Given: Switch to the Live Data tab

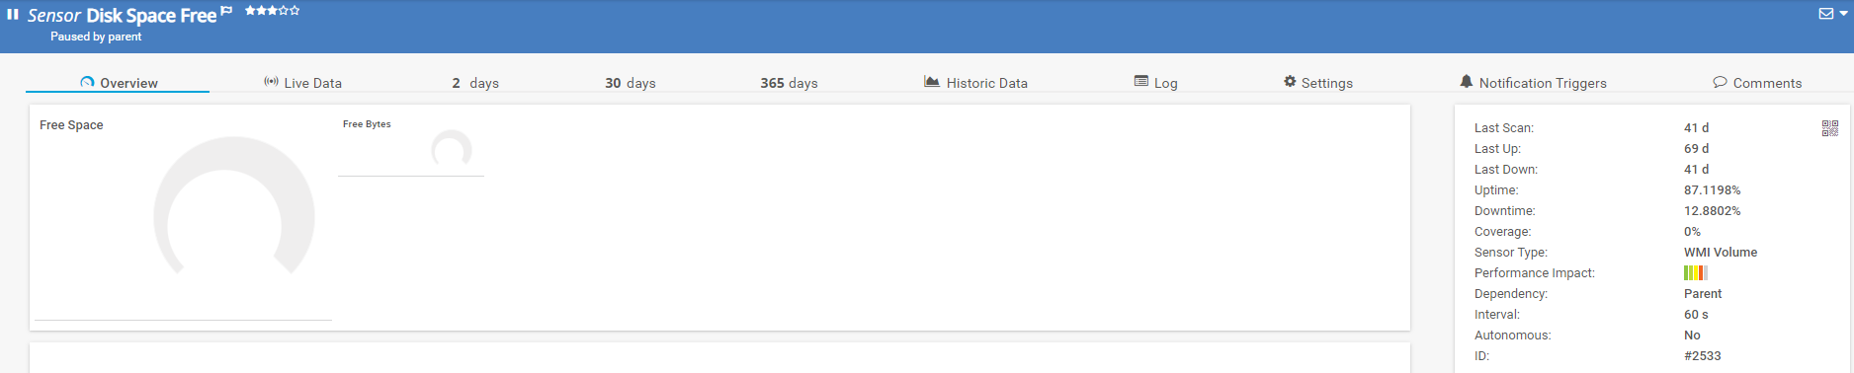Looking at the screenshot, I should point(302,83).
